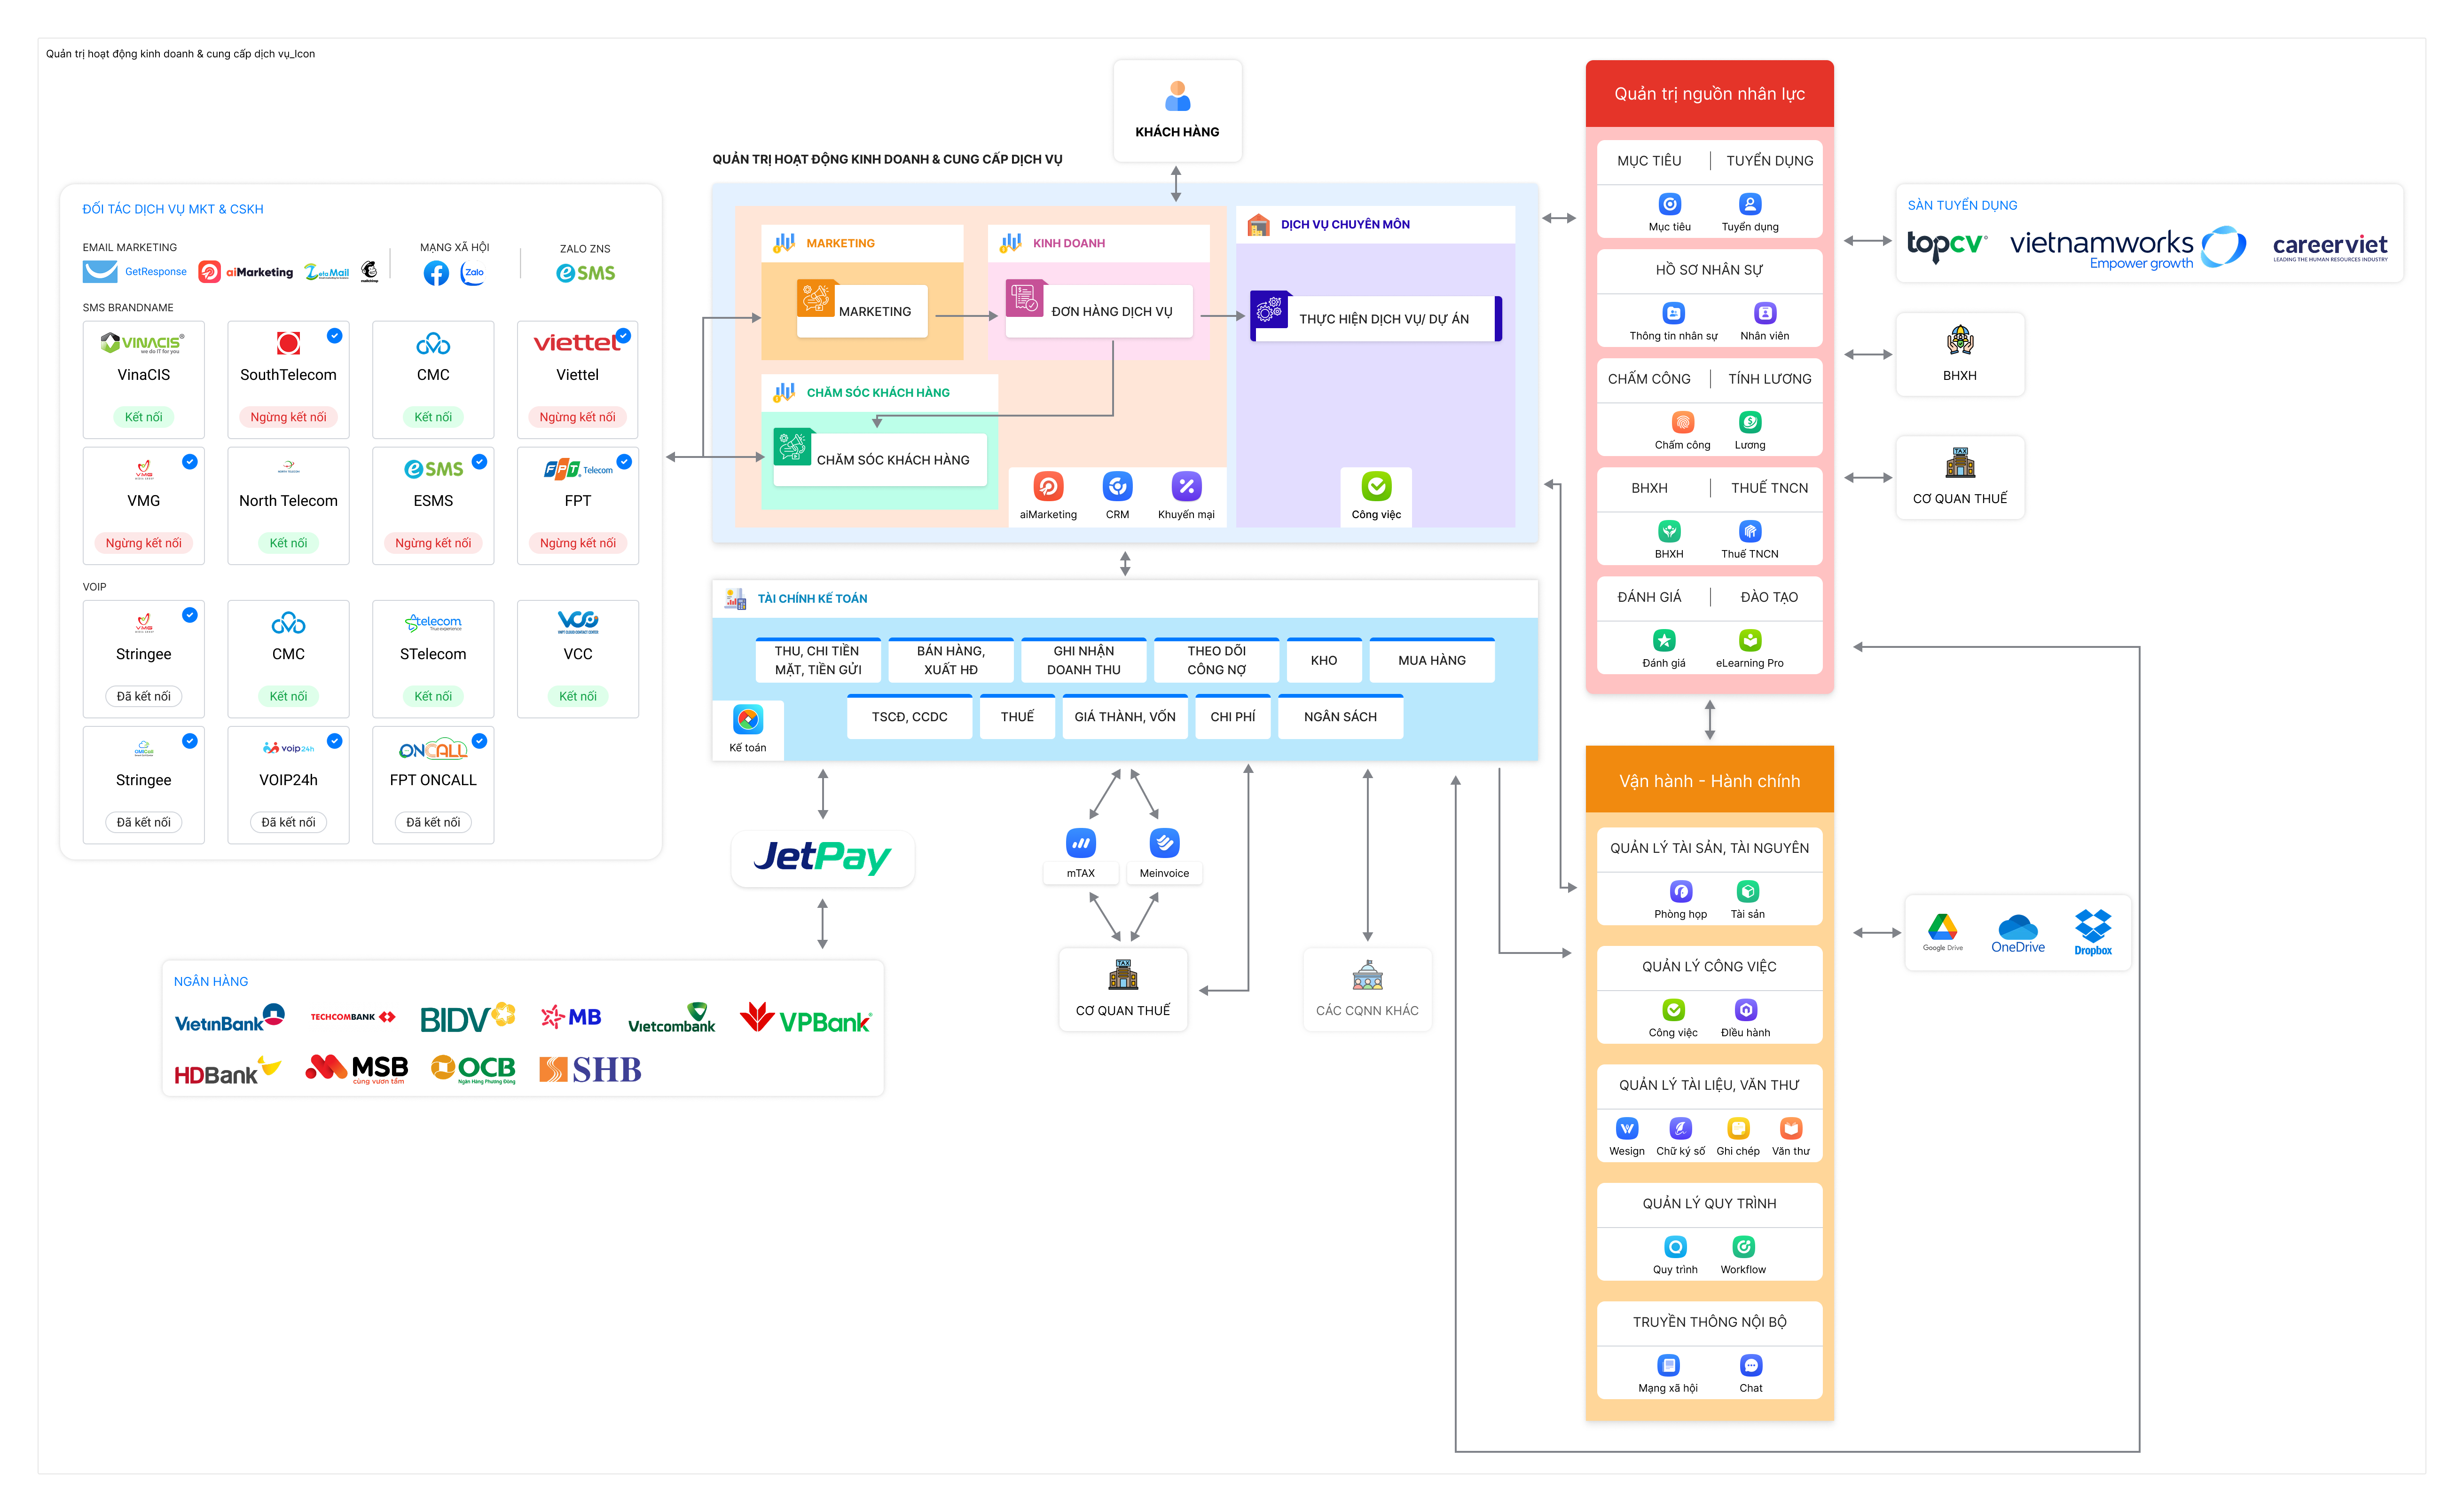This screenshot has width=2464, height=1512.
Task: Click the Workflow app icon
Action: pyautogui.click(x=1743, y=1247)
